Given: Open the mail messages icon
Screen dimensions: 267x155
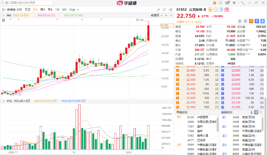Looking at the screenshot, I should click(x=227, y=3).
